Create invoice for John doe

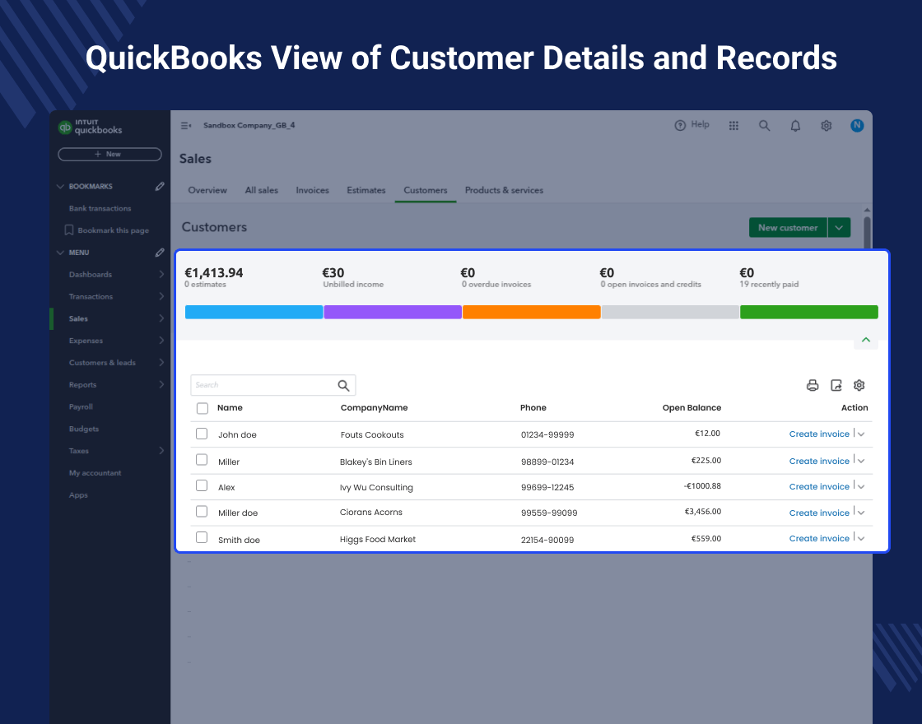[819, 434]
